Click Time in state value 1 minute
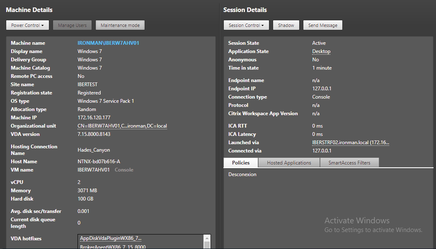Screen dimensions: 436x249 (x=322, y=68)
